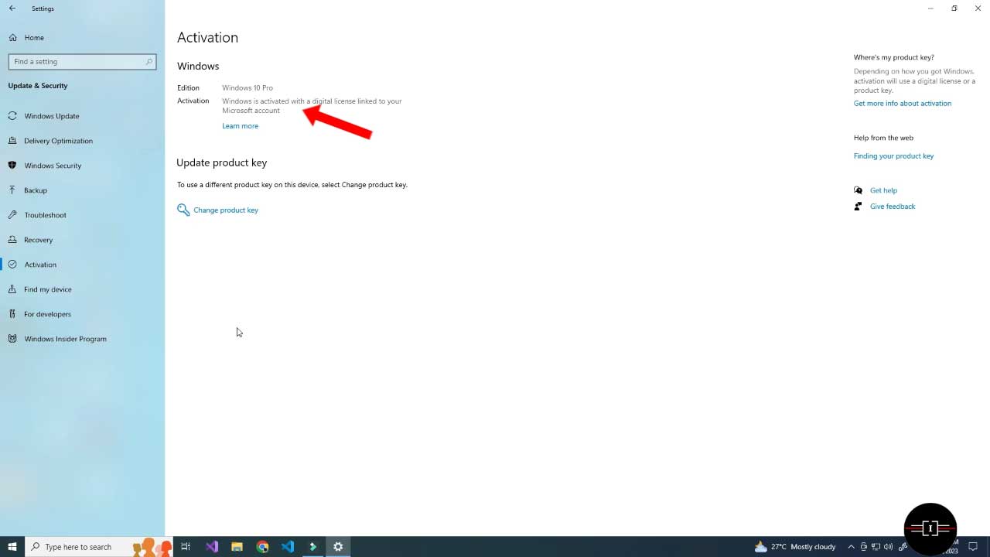990x557 pixels.
Task: Click the Get help chat icon
Action: (858, 190)
